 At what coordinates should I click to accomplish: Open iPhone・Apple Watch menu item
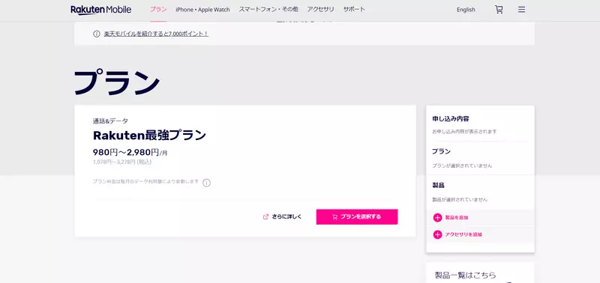202,10
